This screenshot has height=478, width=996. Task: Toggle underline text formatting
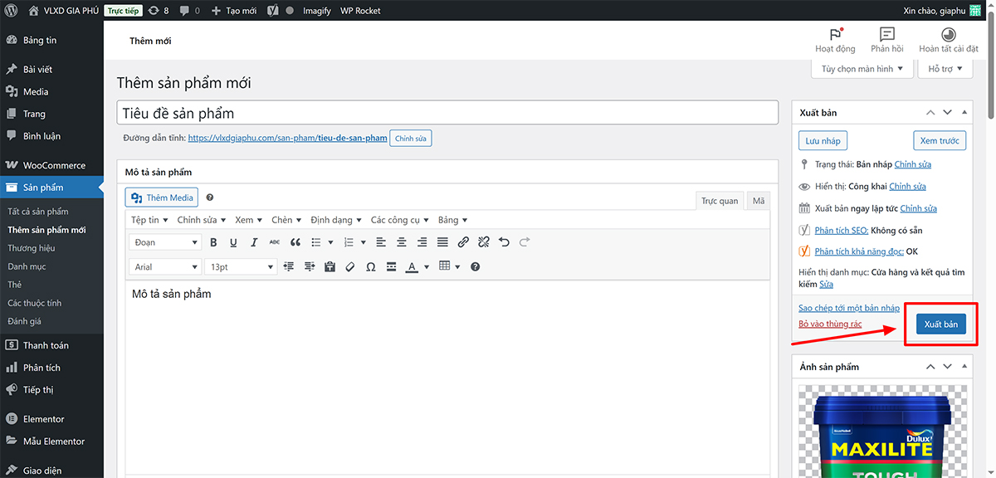point(233,242)
